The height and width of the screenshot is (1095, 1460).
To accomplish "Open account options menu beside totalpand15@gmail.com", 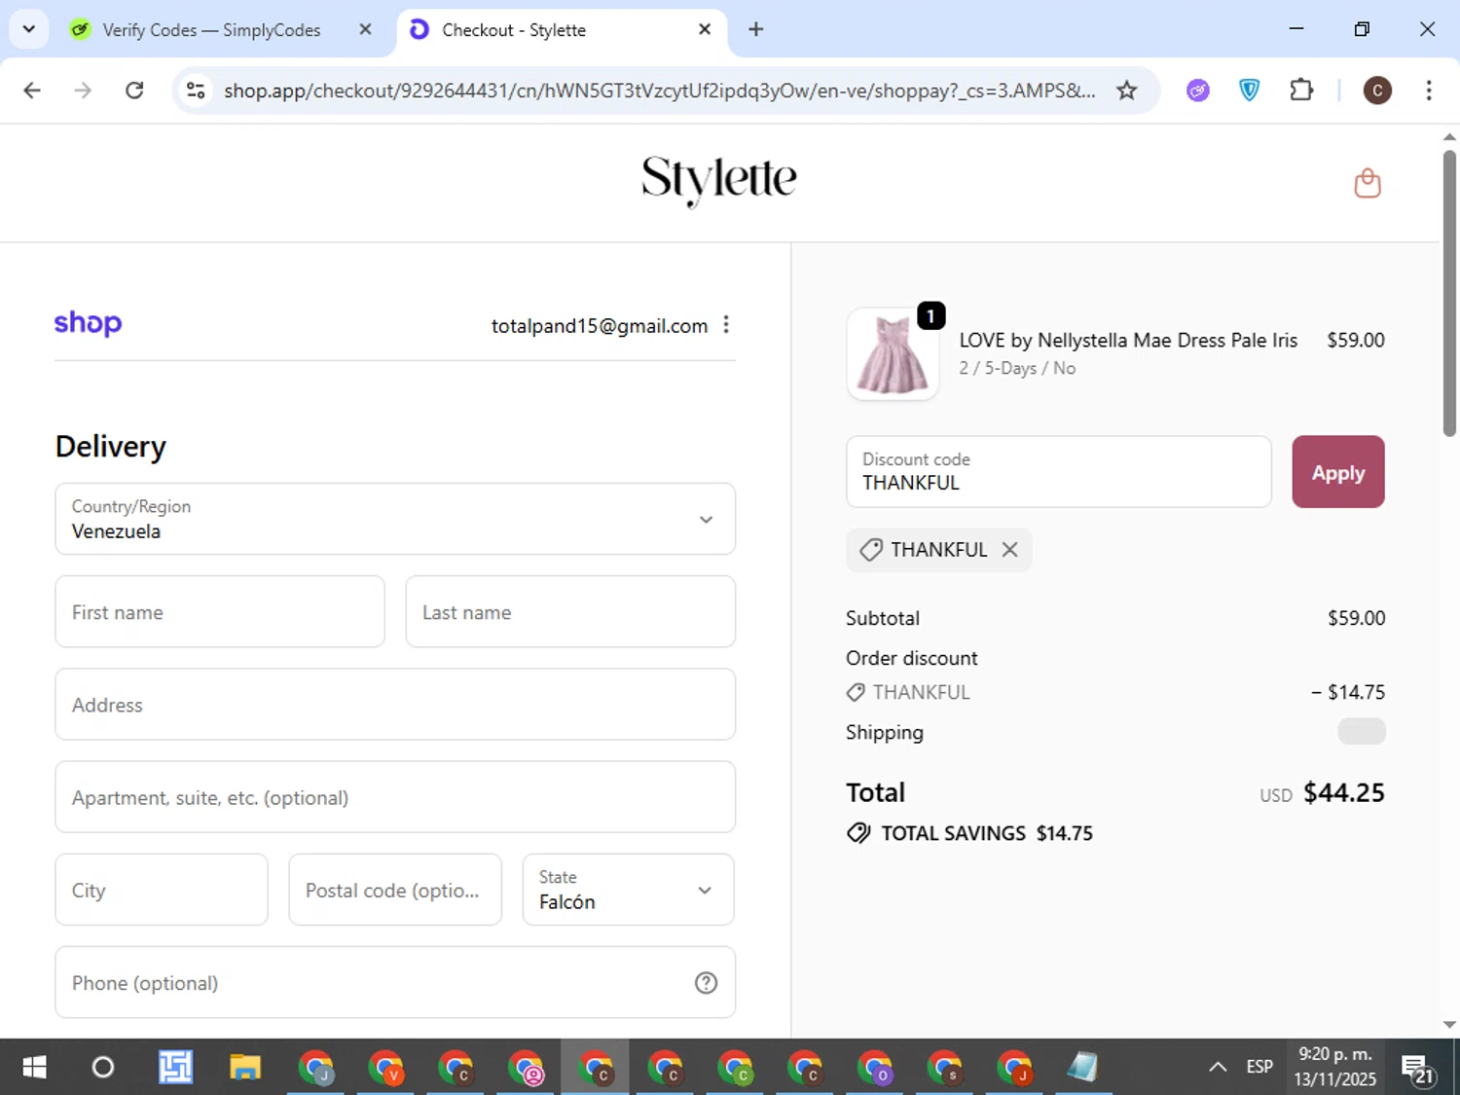I will click(726, 325).
